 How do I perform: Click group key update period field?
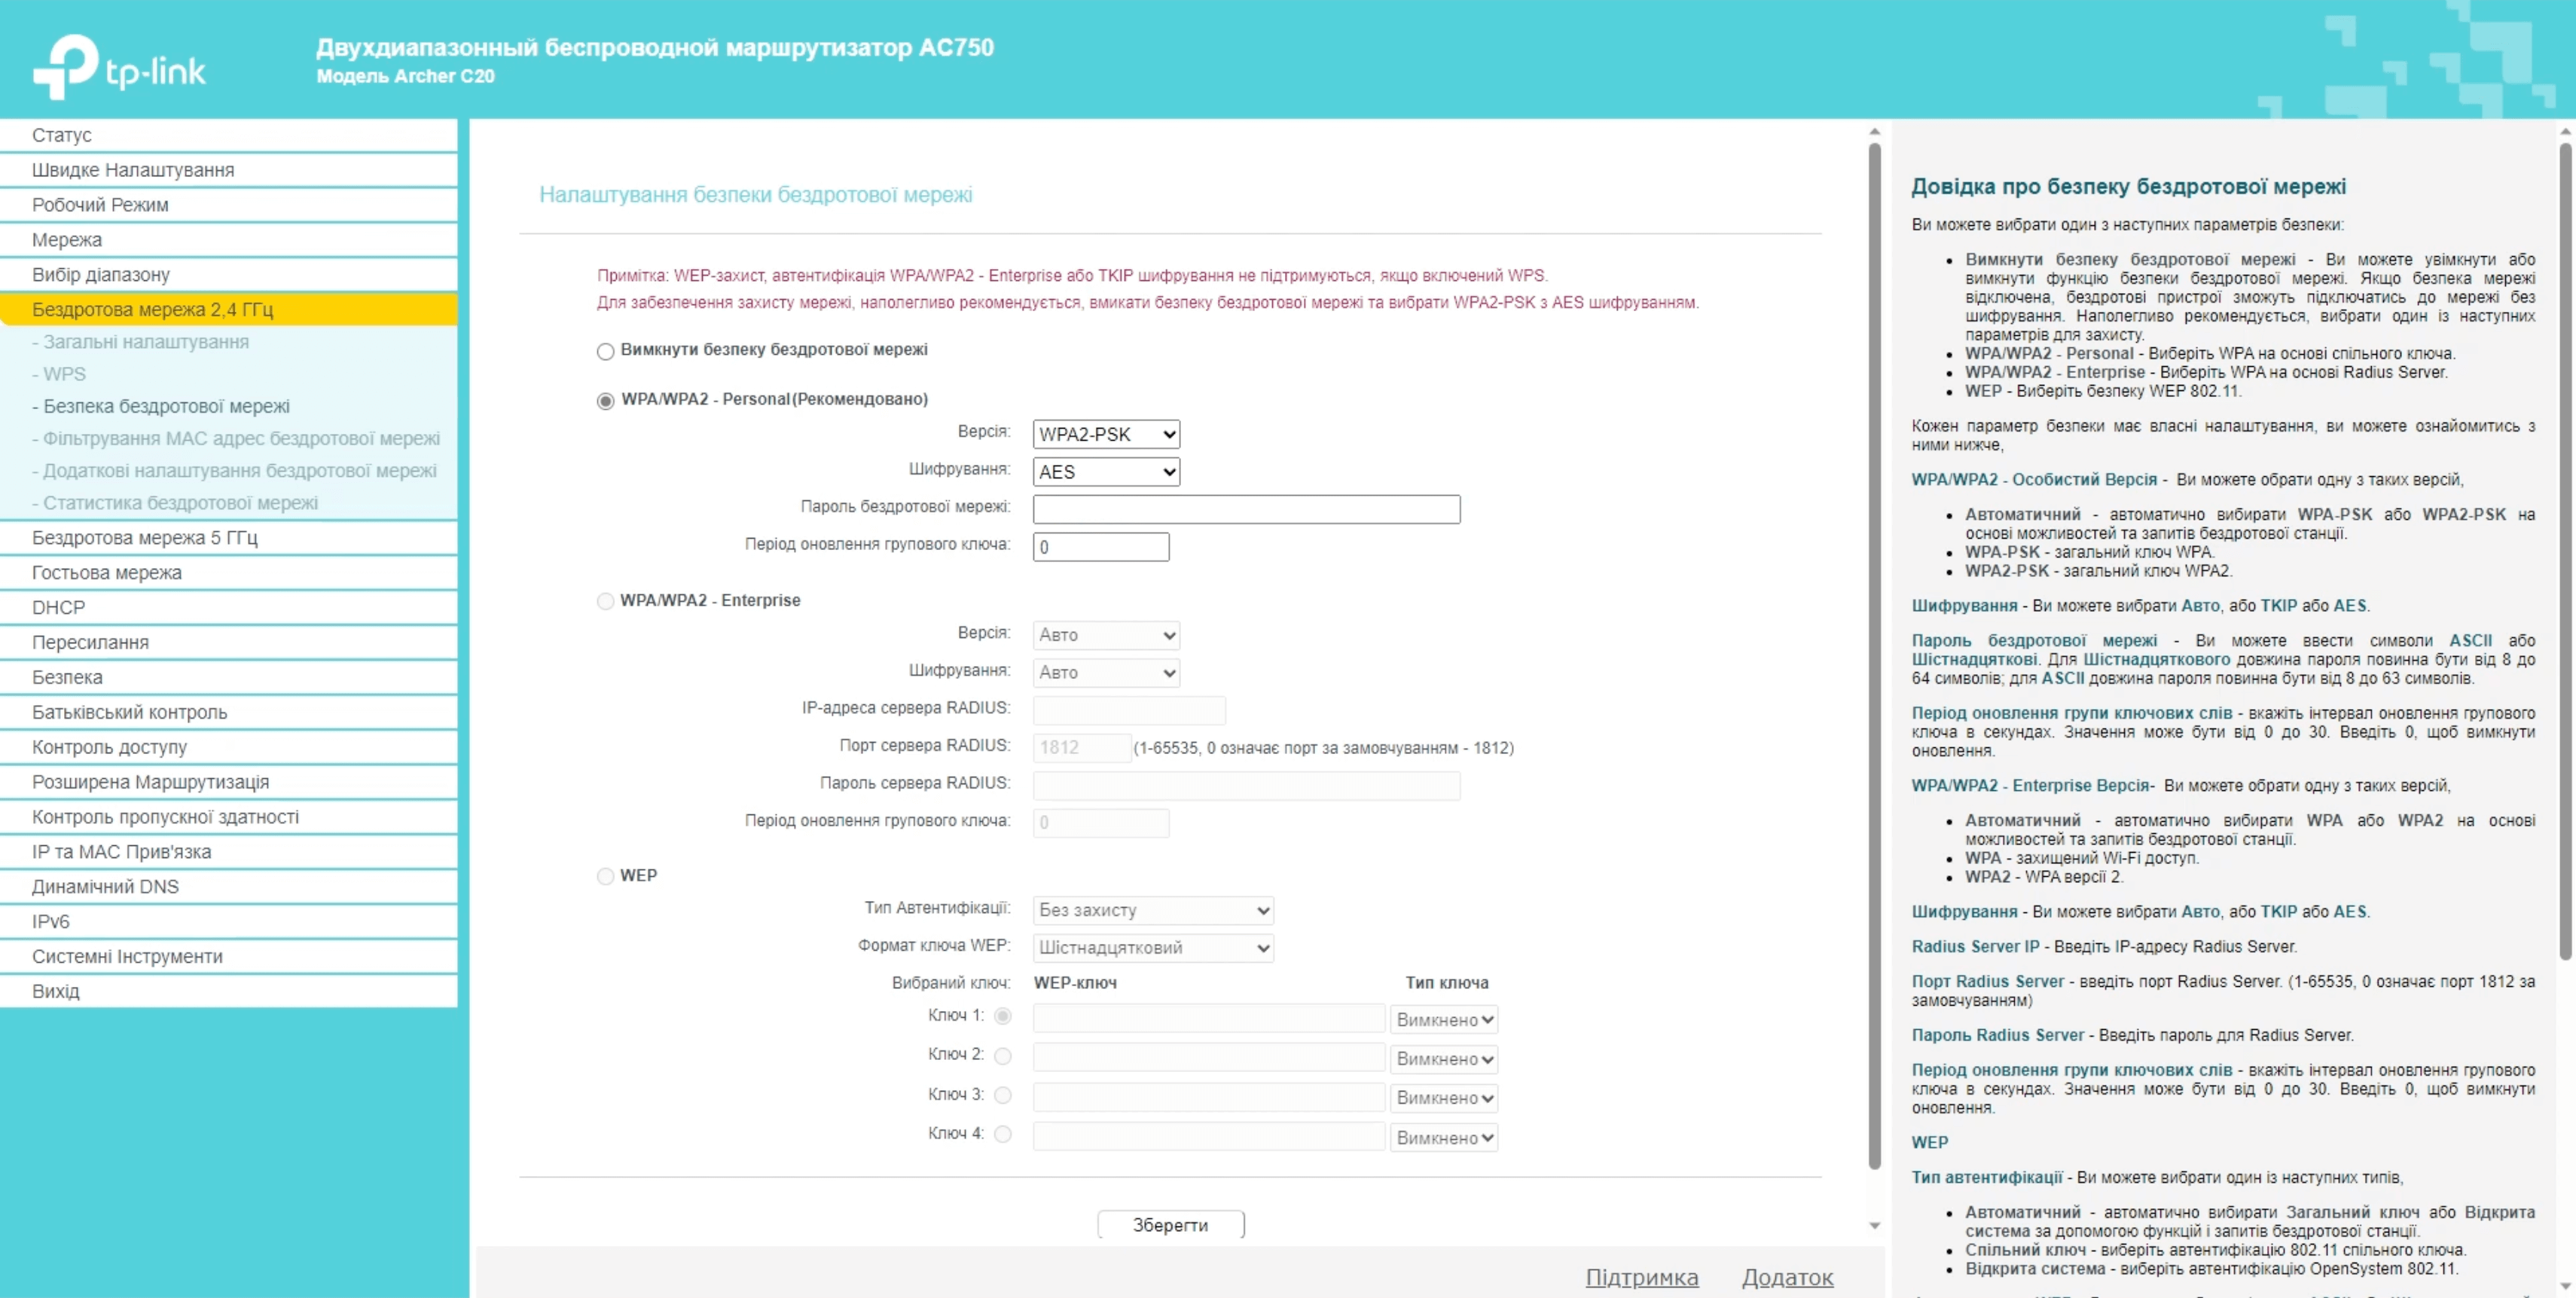1100,547
